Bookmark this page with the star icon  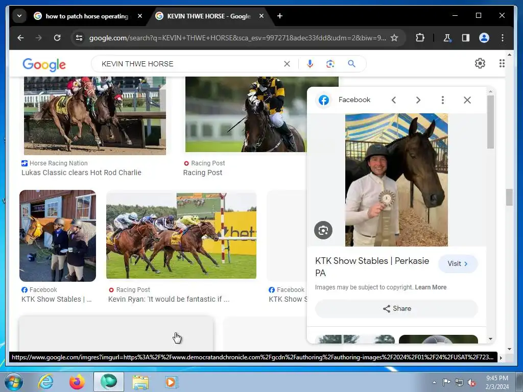click(394, 38)
